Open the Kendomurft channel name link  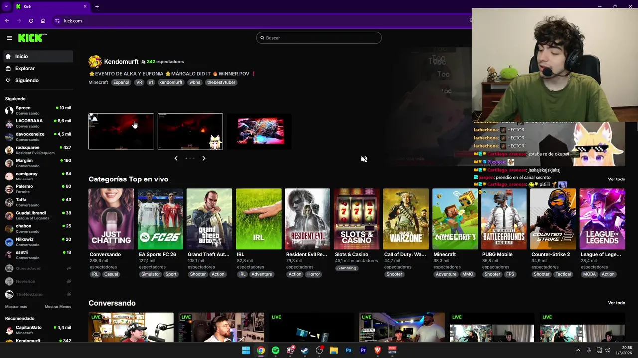click(121, 62)
